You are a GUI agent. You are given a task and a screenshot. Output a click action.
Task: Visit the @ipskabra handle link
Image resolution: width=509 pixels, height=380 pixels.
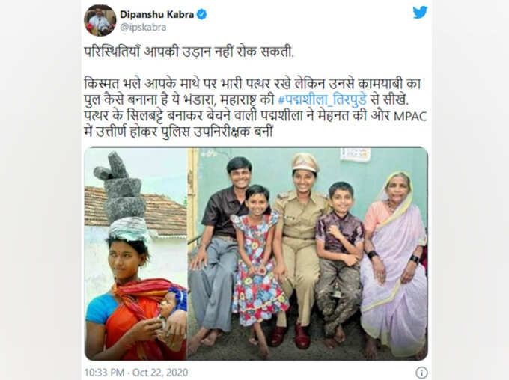click(x=143, y=28)
